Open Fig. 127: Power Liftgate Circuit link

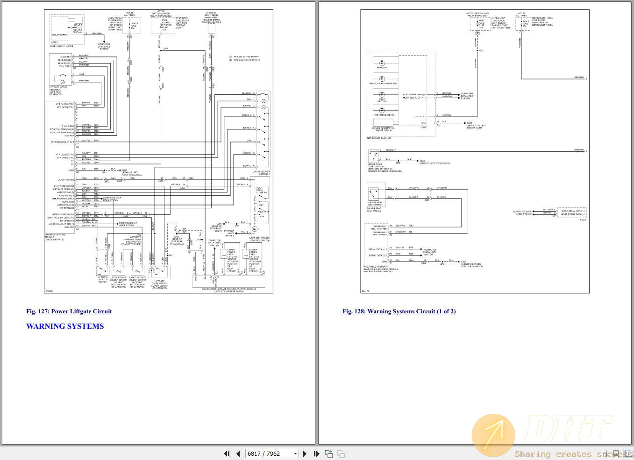[x=69, y=311]
